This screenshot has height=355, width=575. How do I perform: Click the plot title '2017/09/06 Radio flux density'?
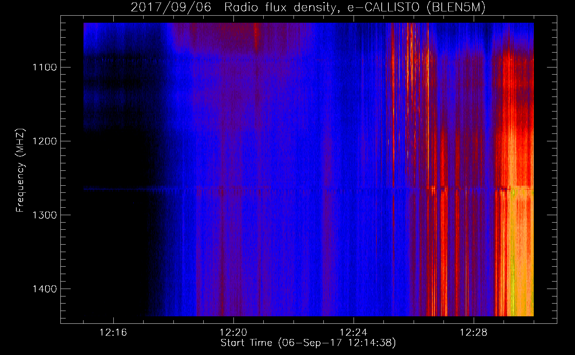(x=308, y=7)
